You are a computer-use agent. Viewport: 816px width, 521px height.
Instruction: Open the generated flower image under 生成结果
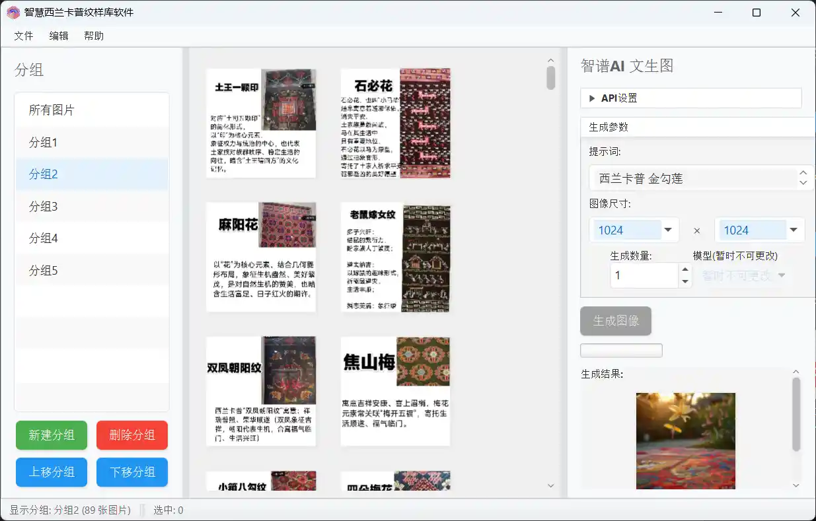point(685,441)
